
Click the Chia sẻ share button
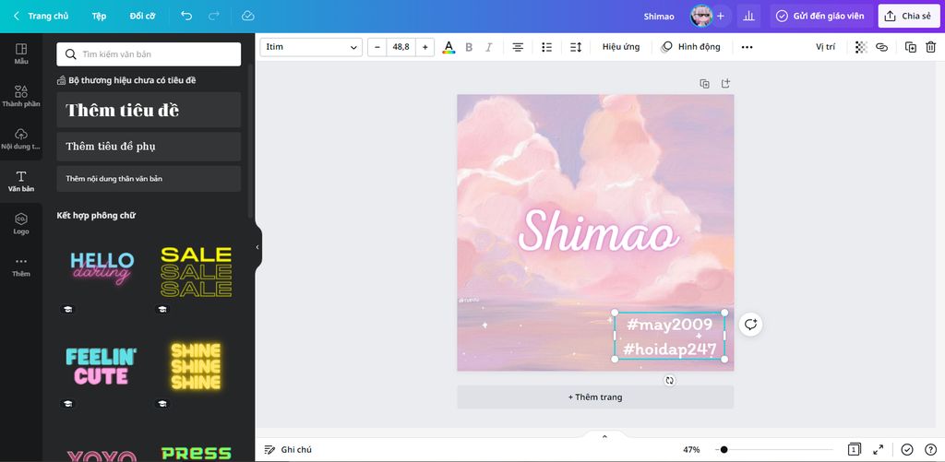click(908, 17)
